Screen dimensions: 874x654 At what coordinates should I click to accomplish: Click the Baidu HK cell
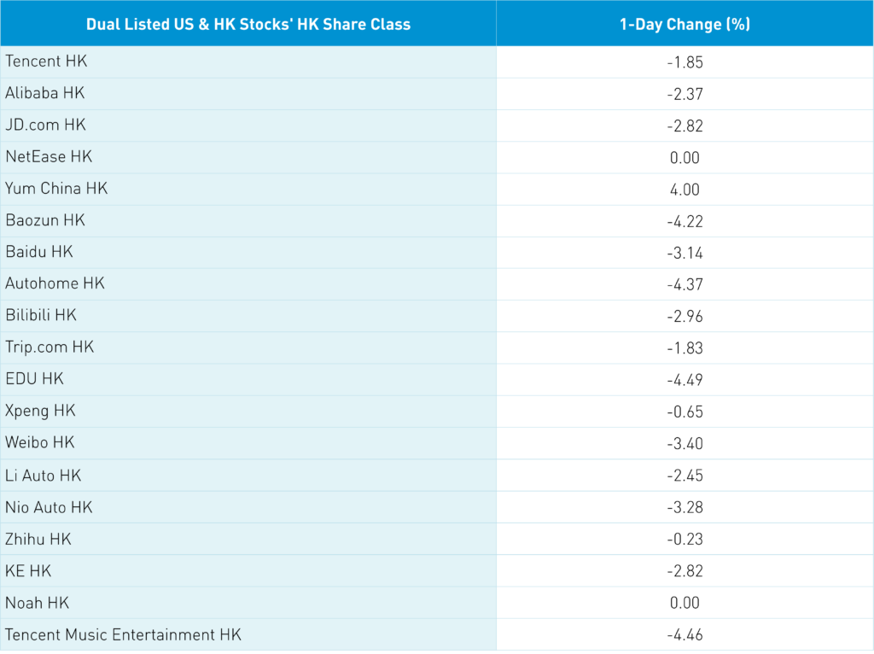39,252
